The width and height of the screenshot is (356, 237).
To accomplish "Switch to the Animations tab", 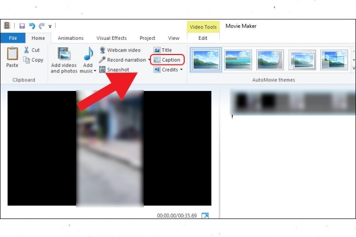I will click(x=71, y=38).
